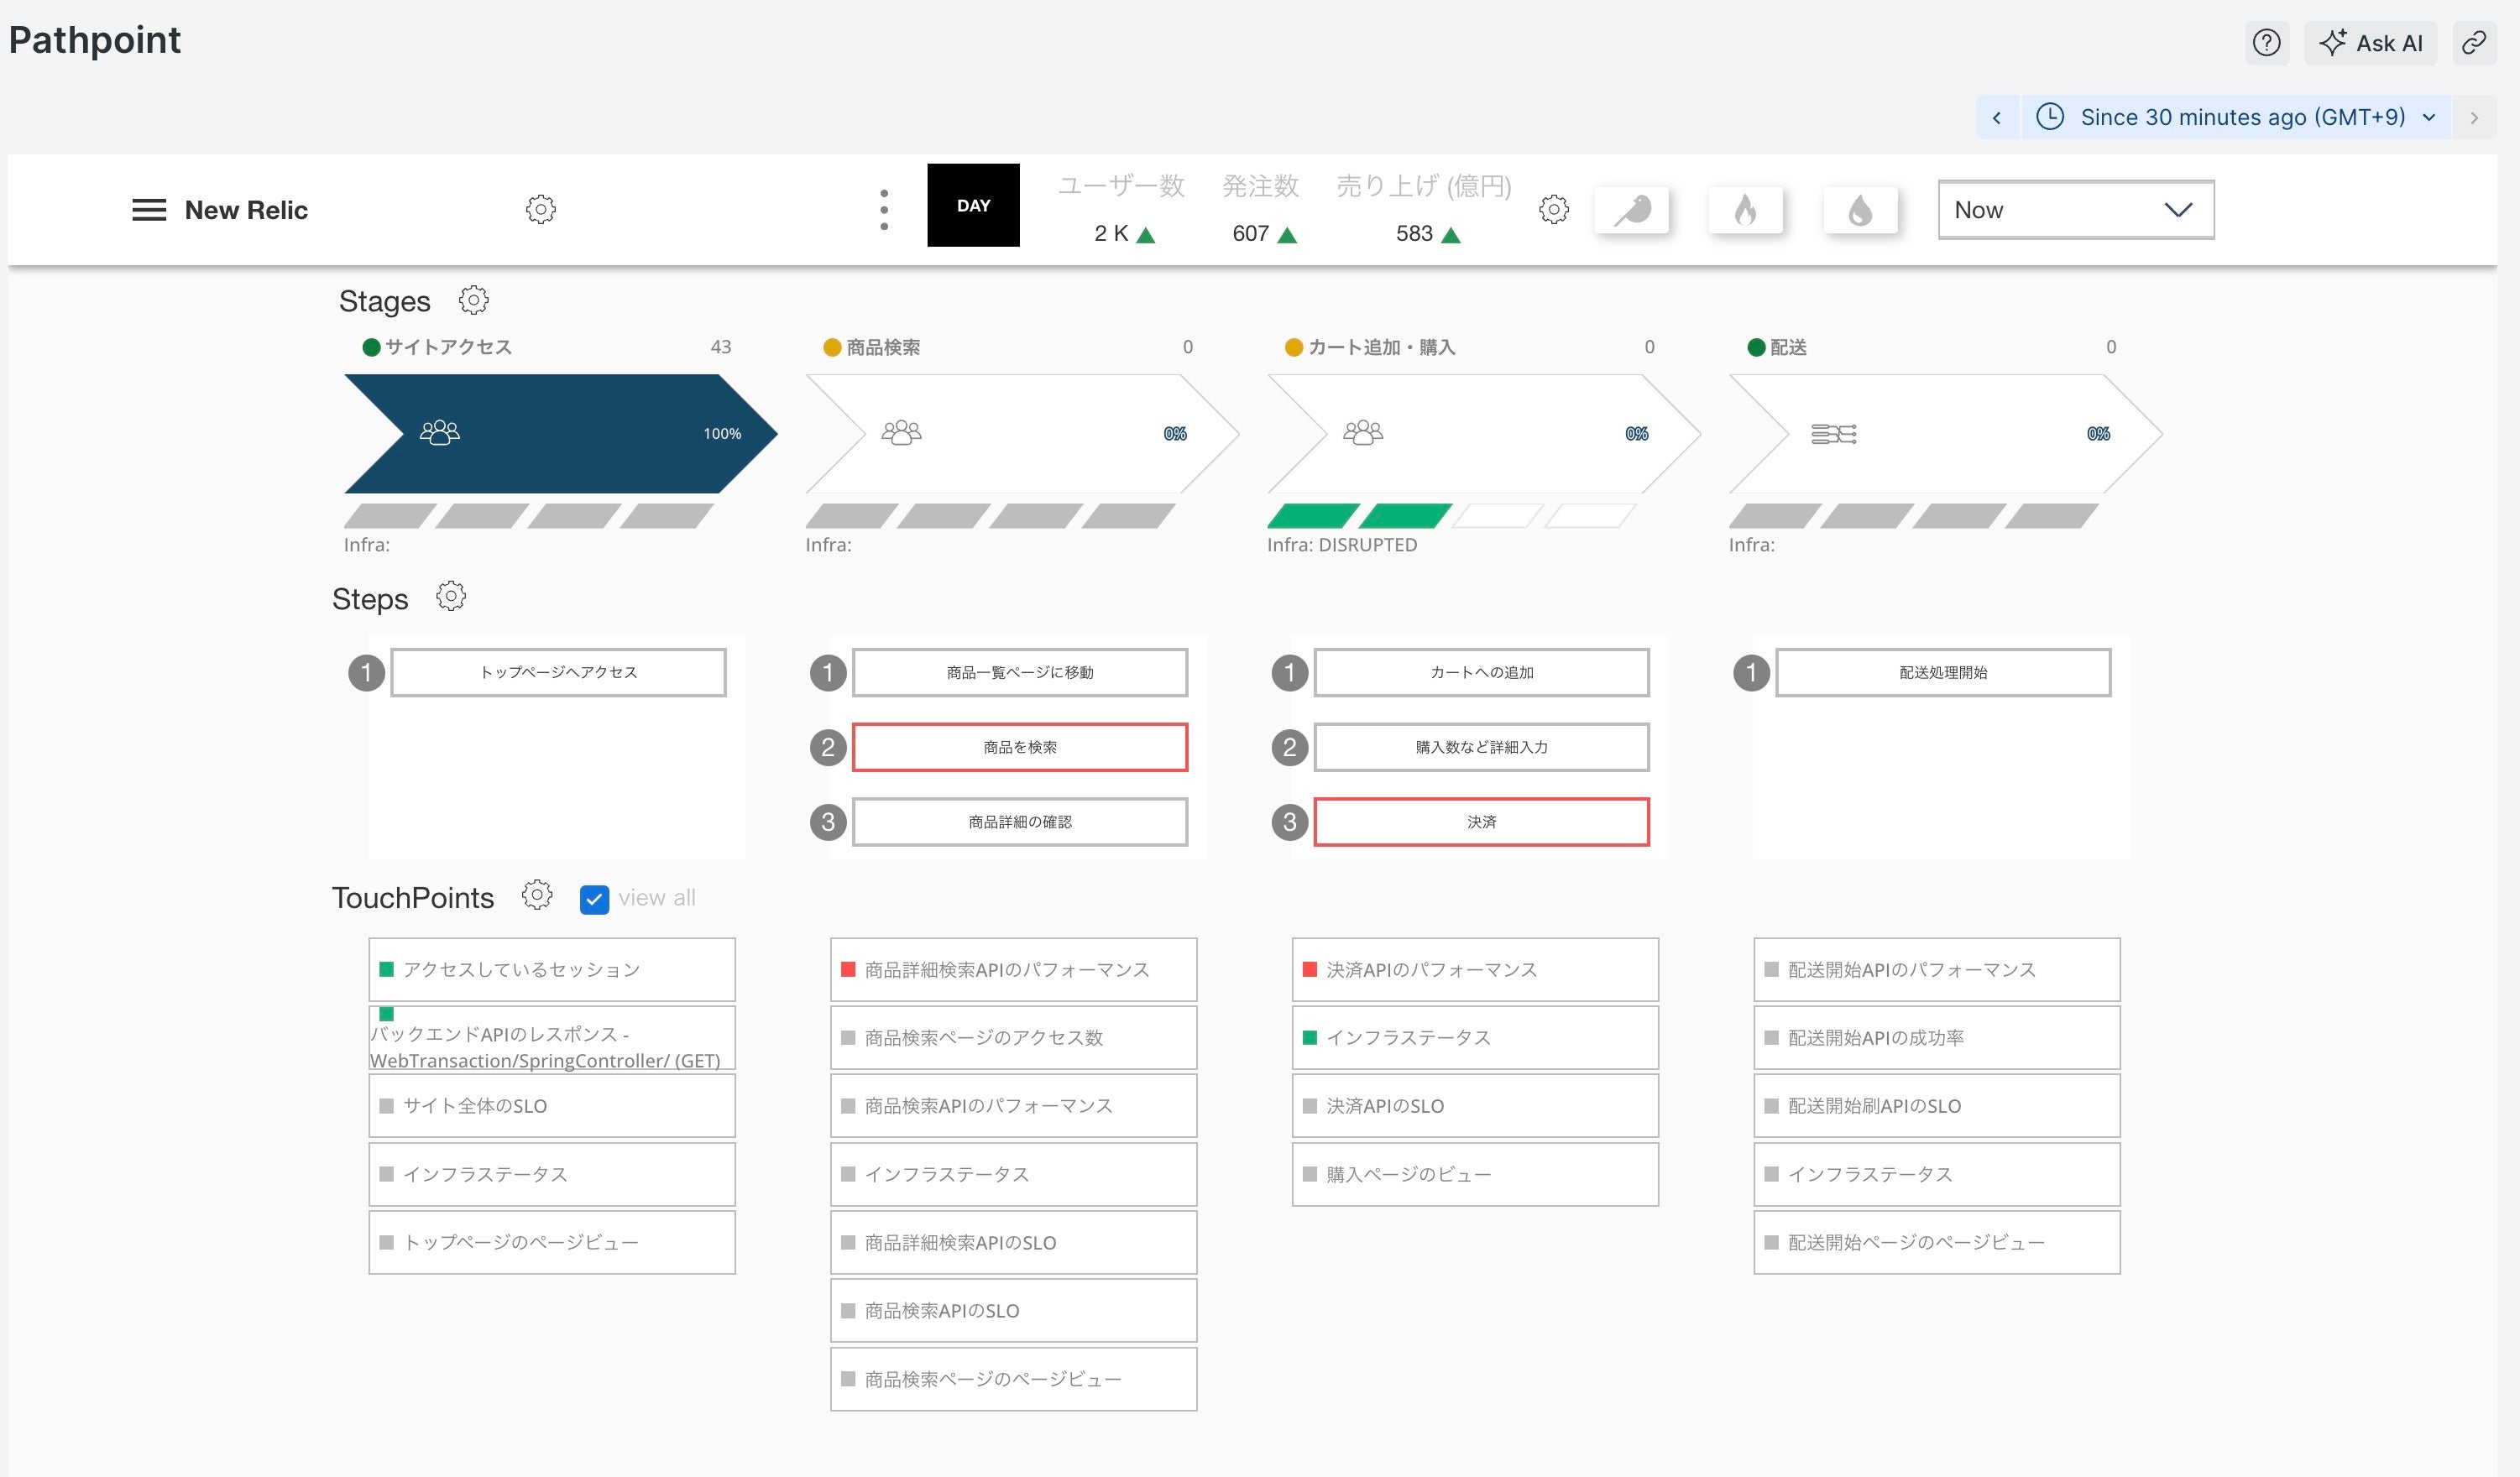Screen dimensions: 2520x1477
Task: Click the candle/burn icon left of droplet
Action: click(1746, 207)
